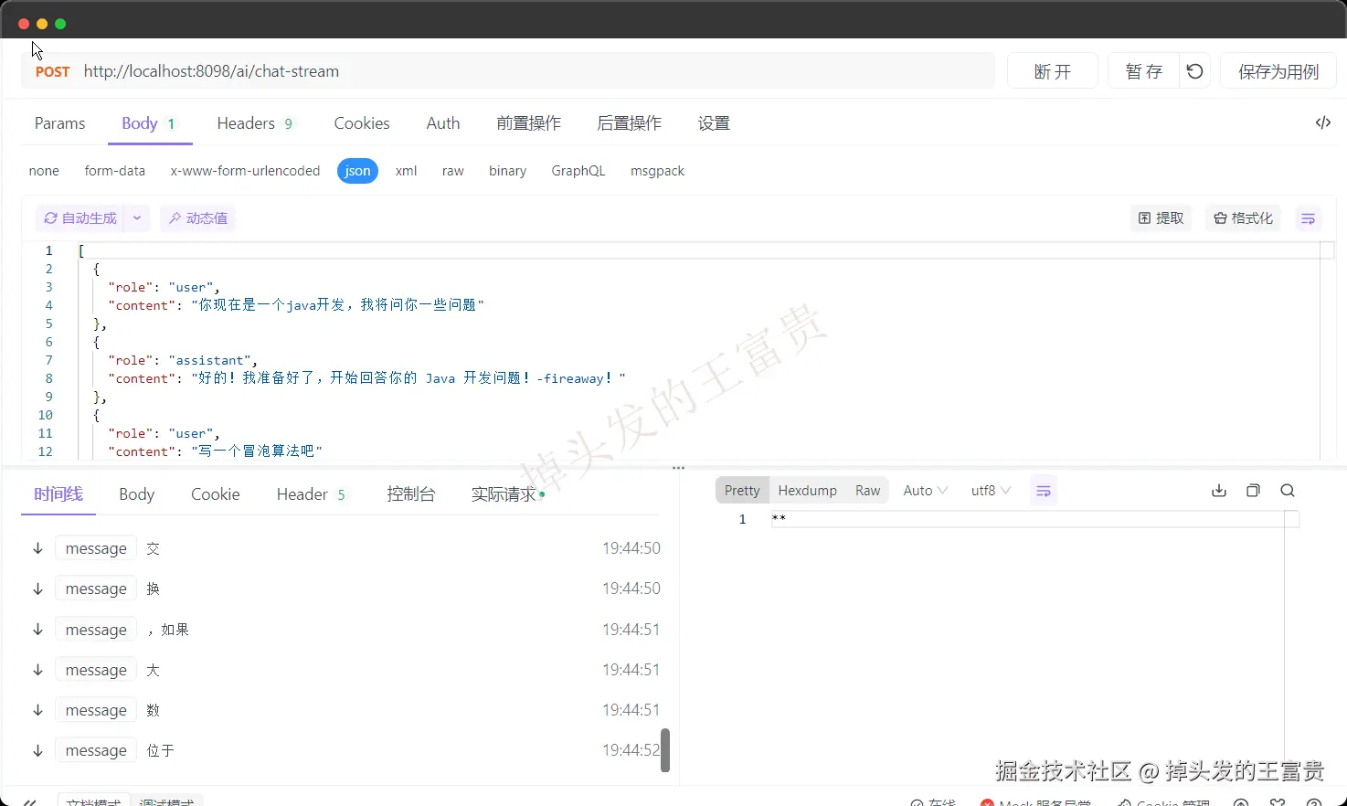Click the 断开 disconnect button
The height and width of the screenshot is (806, 1347).
1053,71
